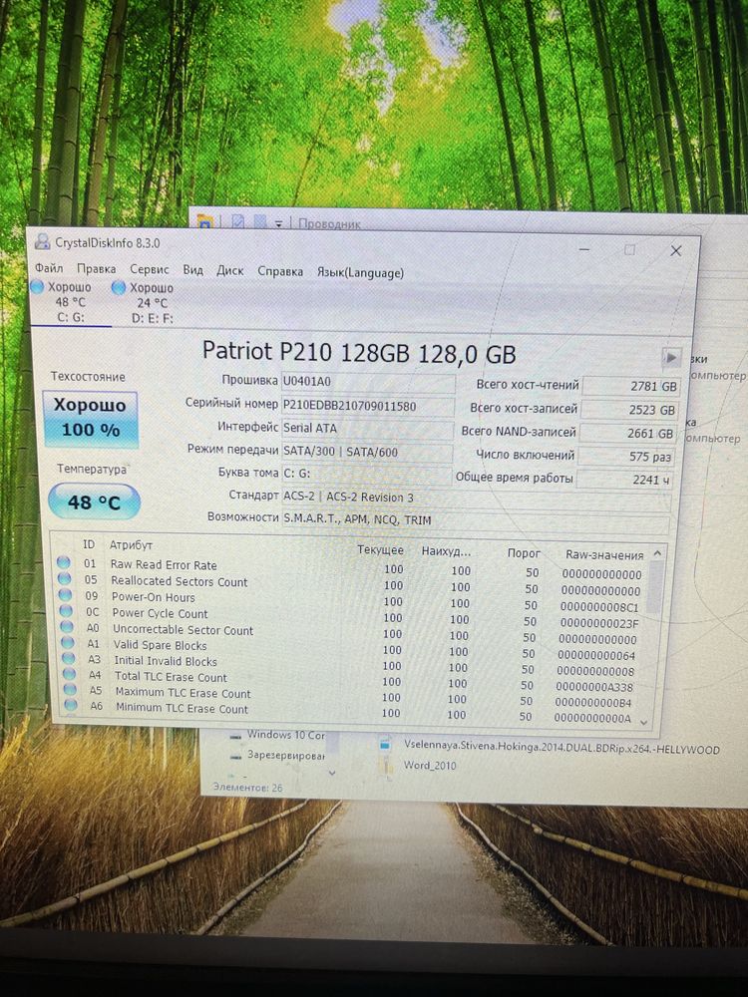Open the Диск menu
This screenshot has height=997, width=748.
click(x=230, y=271)
